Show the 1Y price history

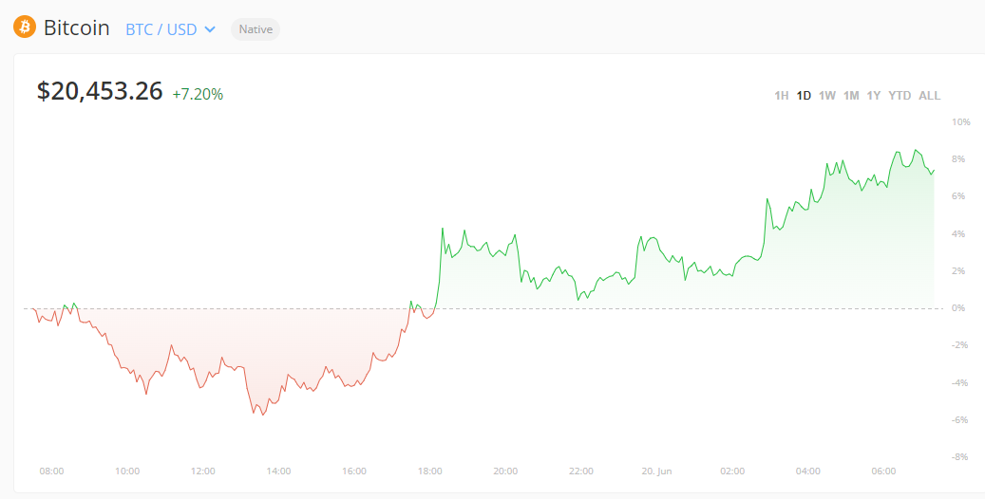tap(874, 96)
